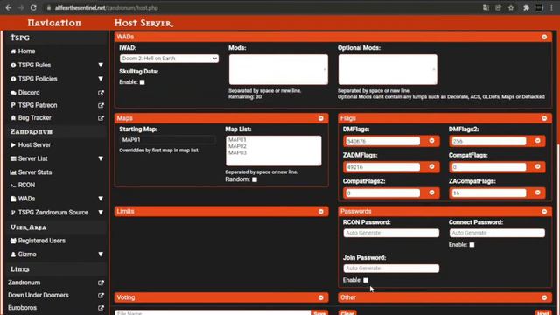The height and width of the screenshot is (315, 560).
Task: Enable the Skulltag Data checkbox
Action: click(x=142, y=82)
